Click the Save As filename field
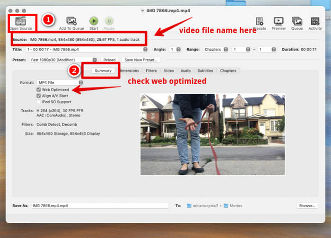 click(x=100, y=205)
